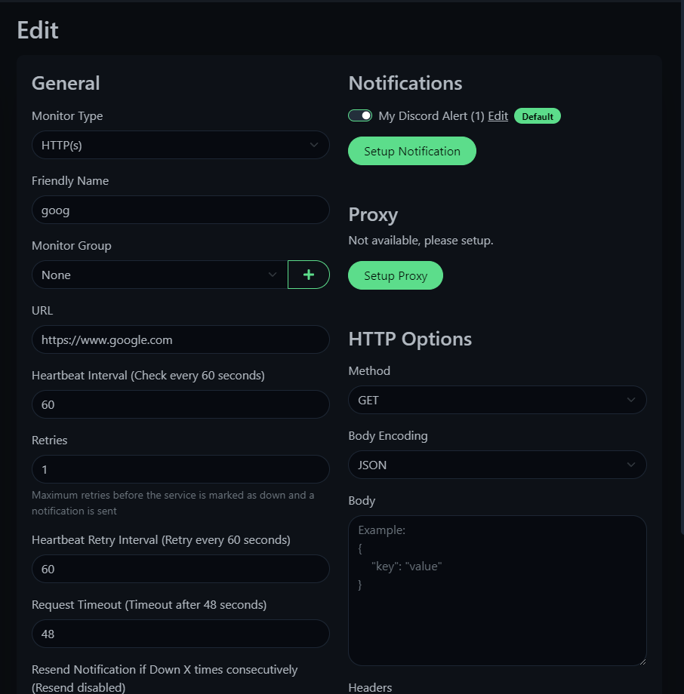Click the Retries input field
The width and height of the screenshot is (684, 694).
180,469
